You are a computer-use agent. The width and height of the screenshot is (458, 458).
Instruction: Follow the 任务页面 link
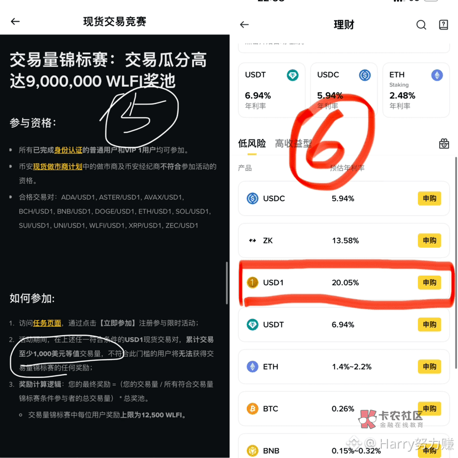coord(47,323)
